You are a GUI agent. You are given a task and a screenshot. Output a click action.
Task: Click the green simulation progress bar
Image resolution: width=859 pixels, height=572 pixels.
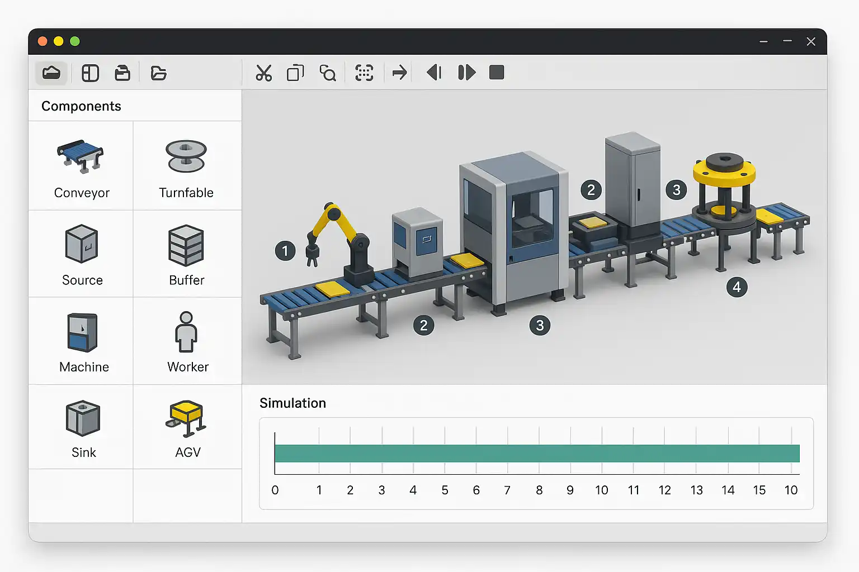click(537, 454)
